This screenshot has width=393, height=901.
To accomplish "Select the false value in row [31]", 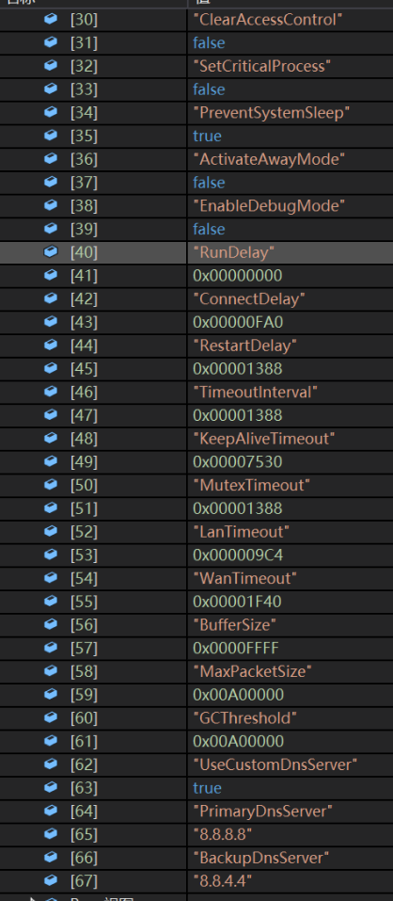I will click(209, 43).
